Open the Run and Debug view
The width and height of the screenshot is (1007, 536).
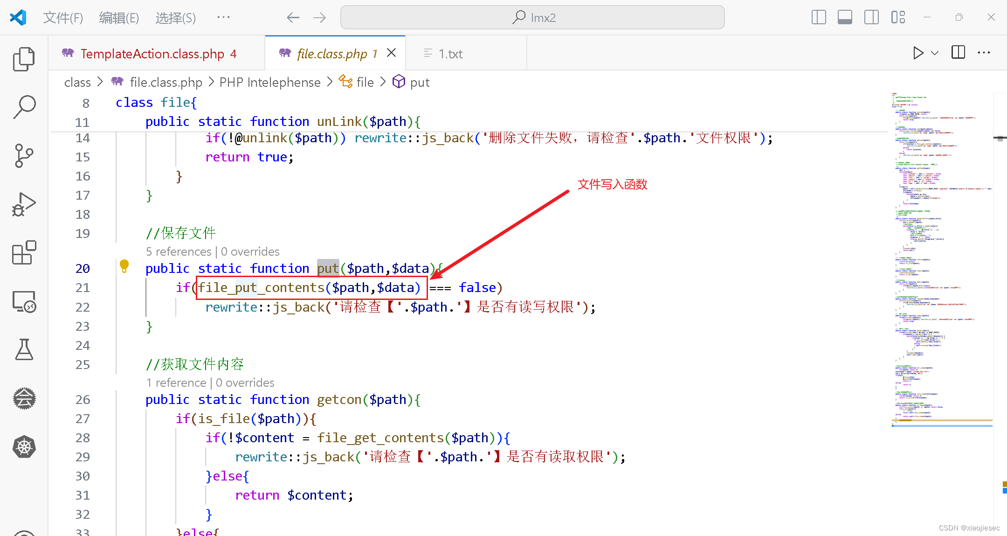(24, 203)
